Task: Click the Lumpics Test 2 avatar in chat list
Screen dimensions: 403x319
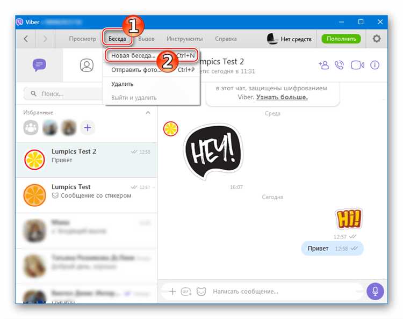Action: point(34,160)
